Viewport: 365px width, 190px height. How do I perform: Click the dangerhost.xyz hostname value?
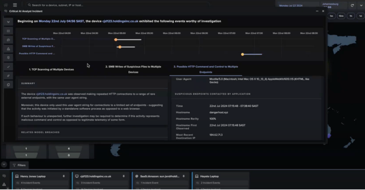219,112
